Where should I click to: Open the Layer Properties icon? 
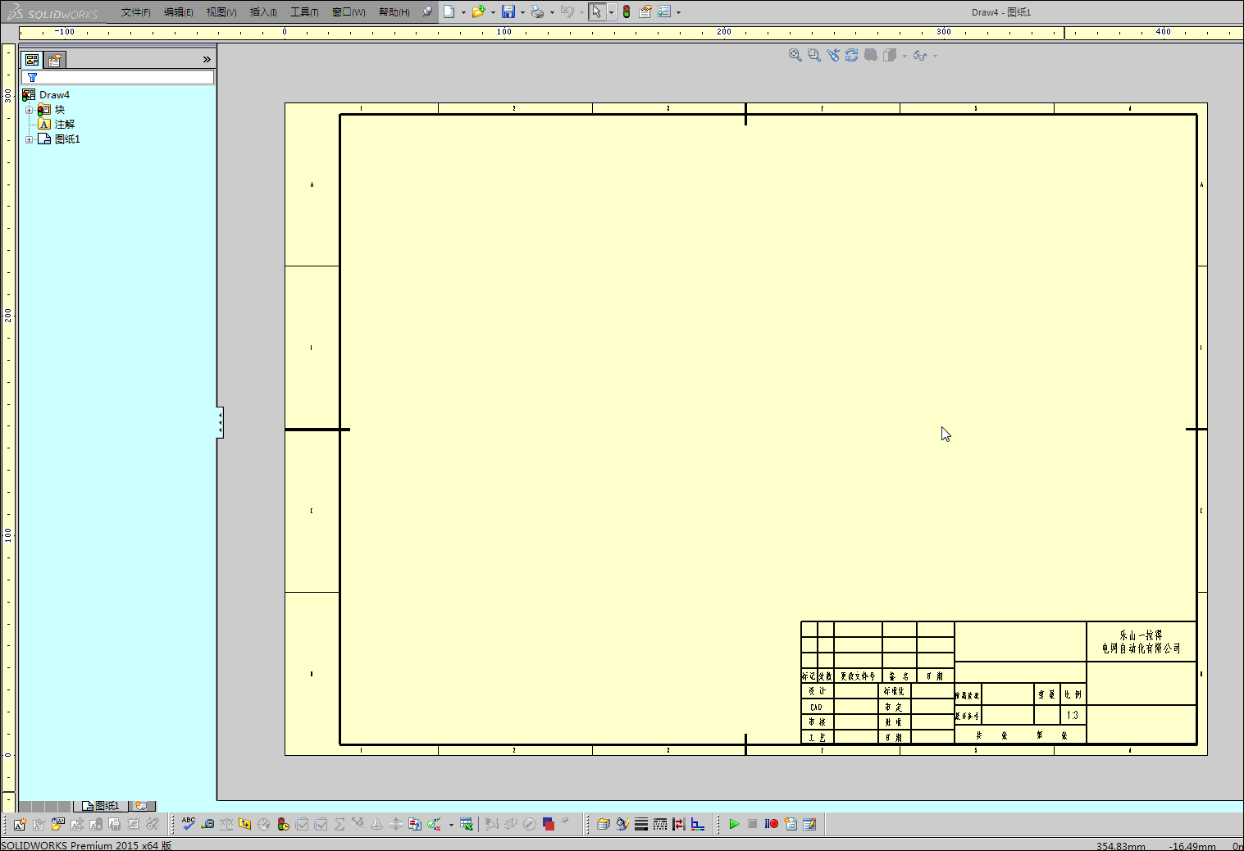604,824
